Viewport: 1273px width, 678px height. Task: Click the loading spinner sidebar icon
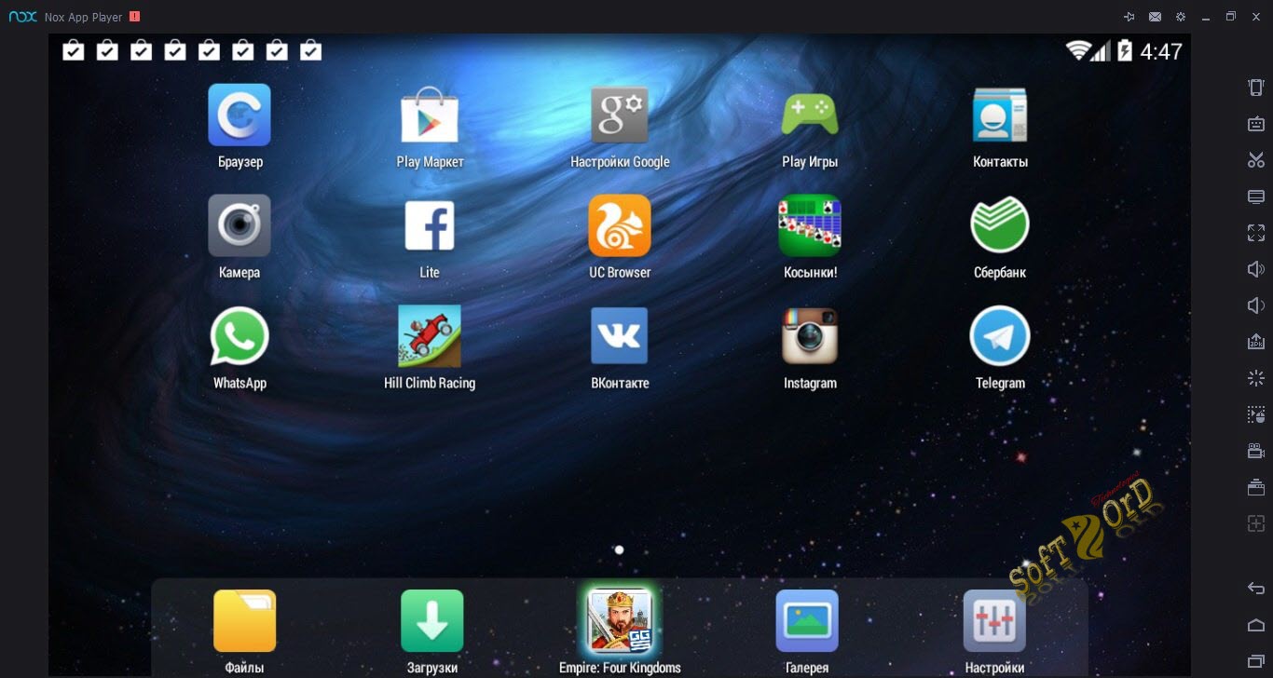coord(1256,378)
